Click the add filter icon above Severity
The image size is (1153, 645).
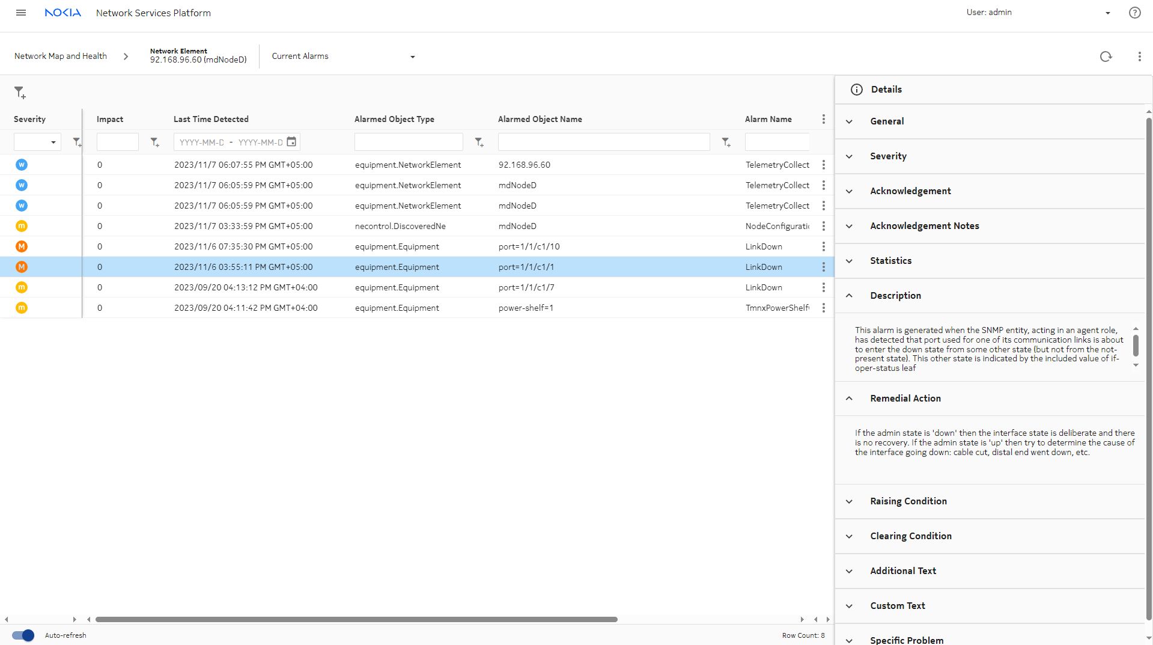tap(20, 93)
